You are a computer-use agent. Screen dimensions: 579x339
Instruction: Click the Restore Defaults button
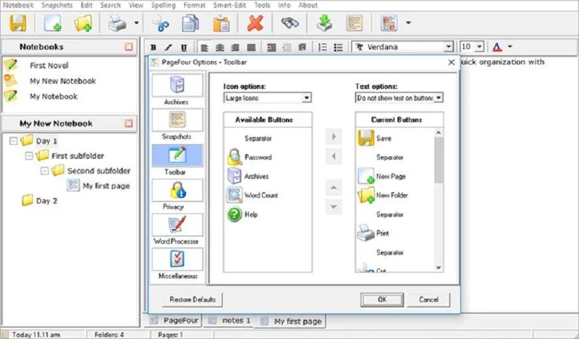(x=193, y=299)
